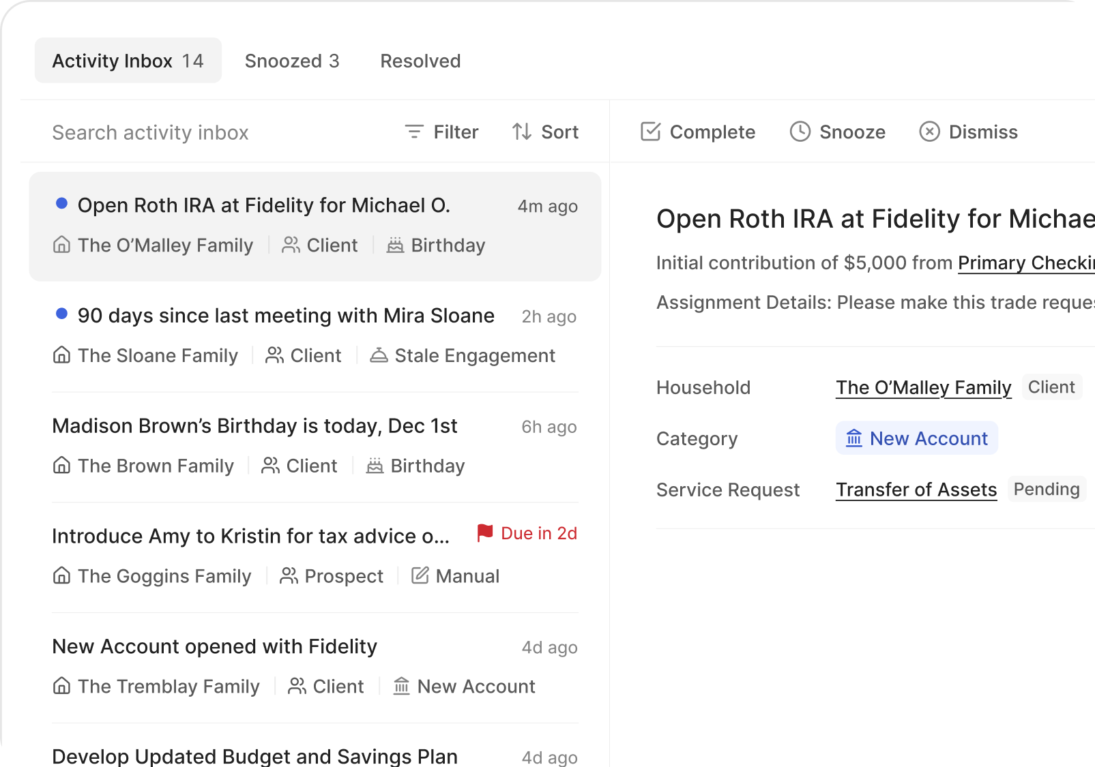The image size is (1095, 767).
Task: Click unread dot on Open Roth IRA item
Action: coord(61,203)
